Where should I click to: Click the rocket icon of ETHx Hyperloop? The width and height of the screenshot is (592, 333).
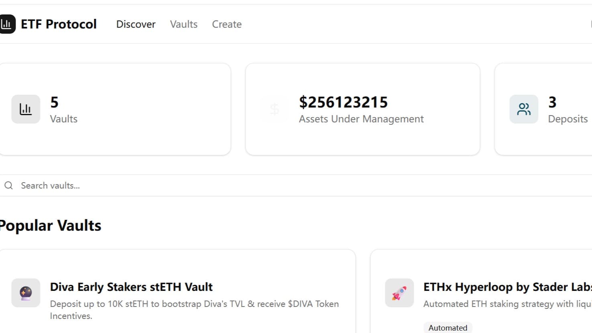pyautogui.click(x=399, y=293)
